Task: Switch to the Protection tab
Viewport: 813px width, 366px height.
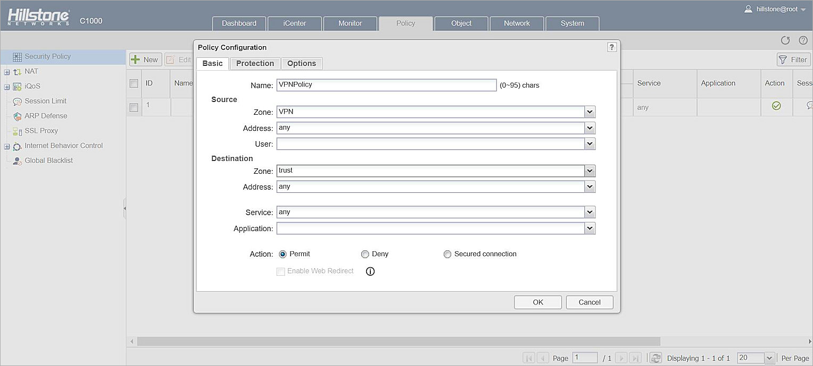Action: point(255,63)
